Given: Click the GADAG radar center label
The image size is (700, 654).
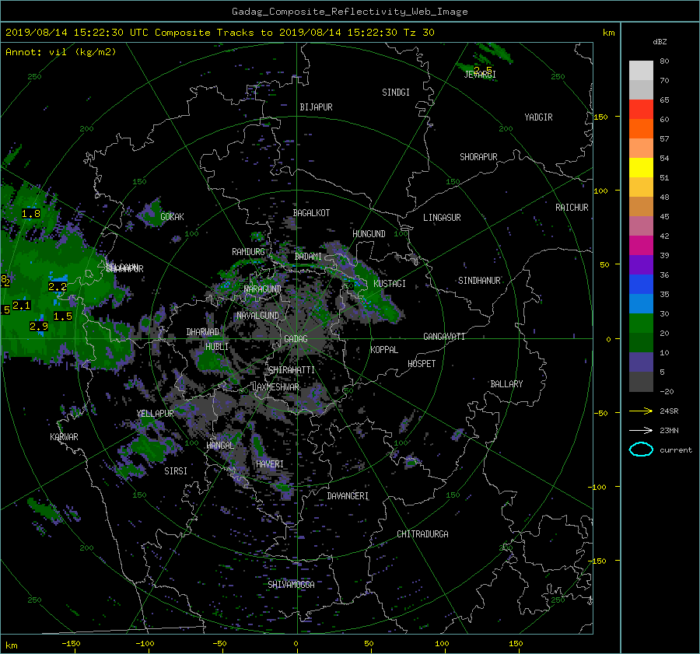Looking at the screenshot, I should [x=296, y=339].
